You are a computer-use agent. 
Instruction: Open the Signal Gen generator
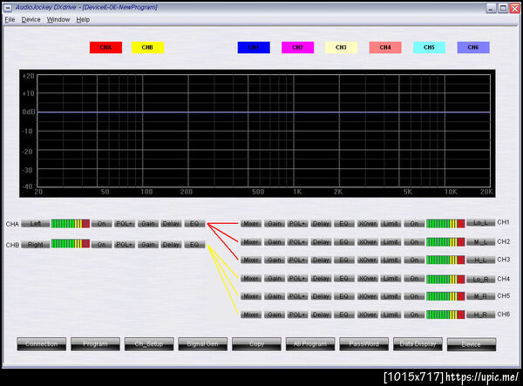click(203, 344)
